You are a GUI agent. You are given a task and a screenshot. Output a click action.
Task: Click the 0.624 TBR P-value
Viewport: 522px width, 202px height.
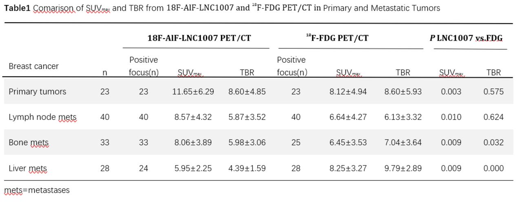tap(493, 117)
